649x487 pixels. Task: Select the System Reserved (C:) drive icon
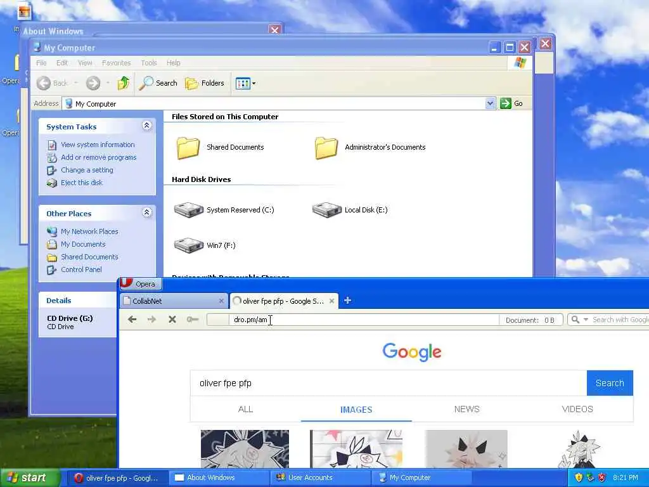tap(188, 209)
